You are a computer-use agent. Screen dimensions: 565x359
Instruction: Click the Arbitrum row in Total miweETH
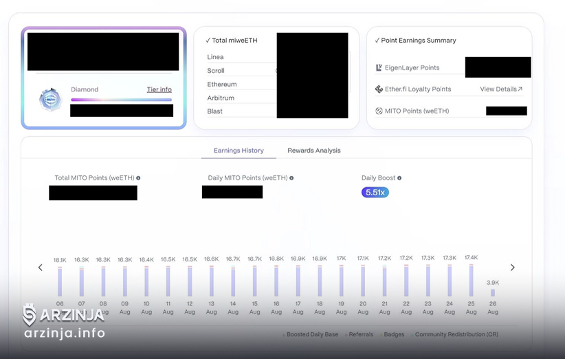241,98
